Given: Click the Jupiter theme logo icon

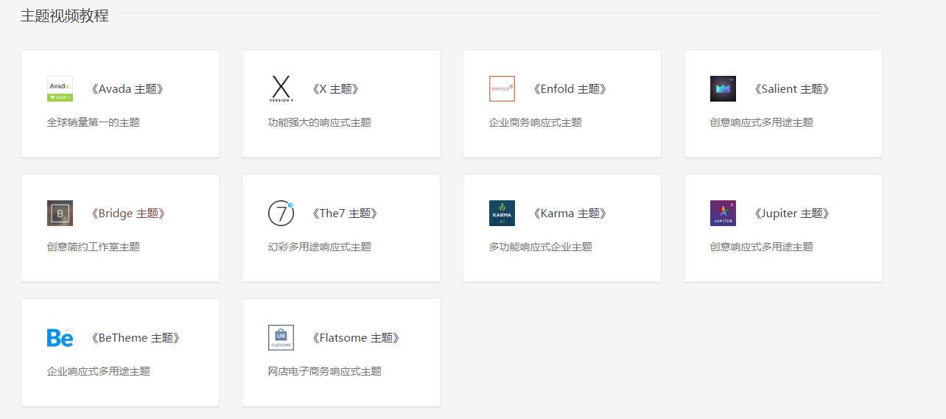Looking at the screenshot, I should [723, 213].
